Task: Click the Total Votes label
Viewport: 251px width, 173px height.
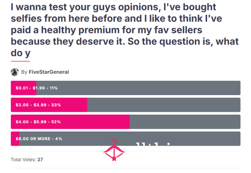Action: 23,160
